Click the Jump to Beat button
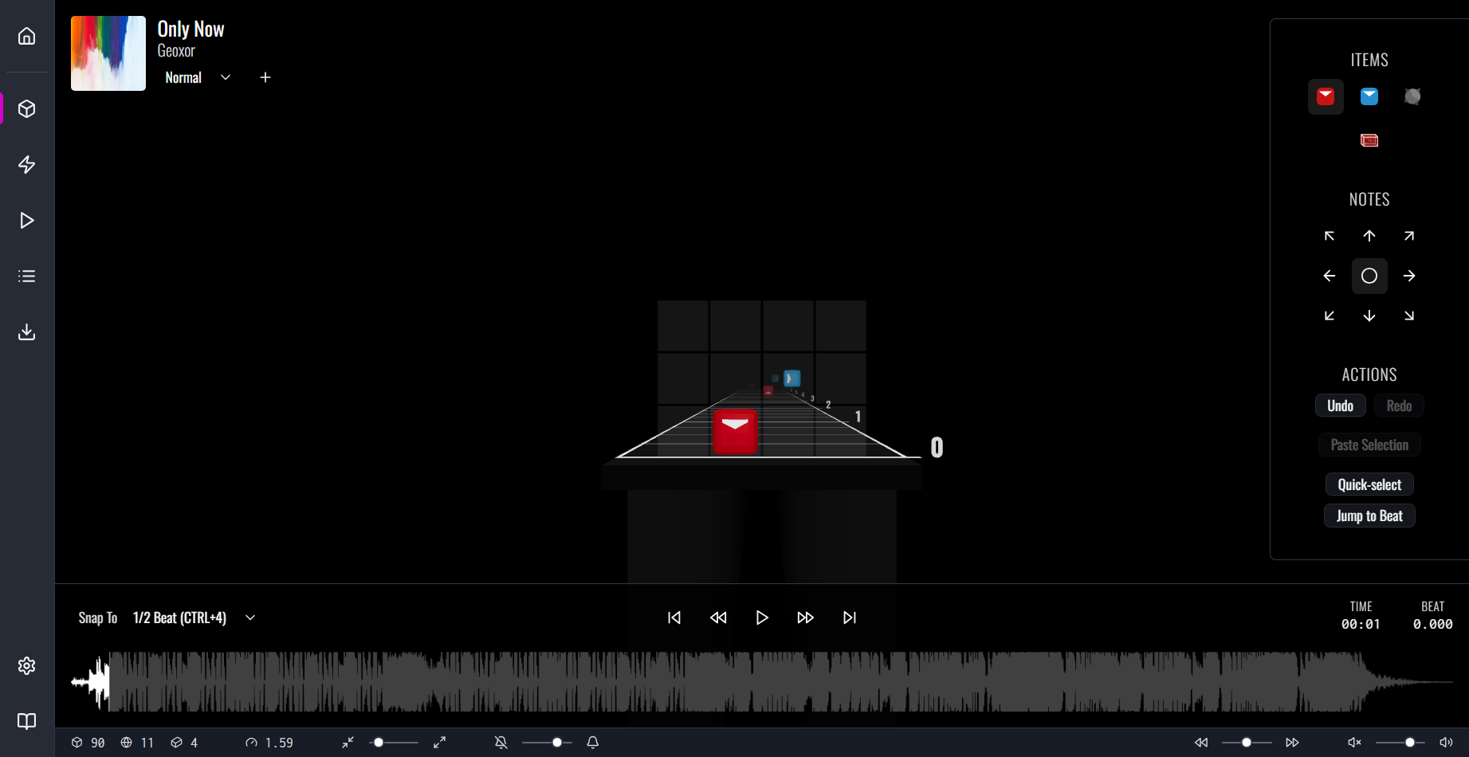The height and width of the screenshot is (757, 1469). tap(1369, 516)
